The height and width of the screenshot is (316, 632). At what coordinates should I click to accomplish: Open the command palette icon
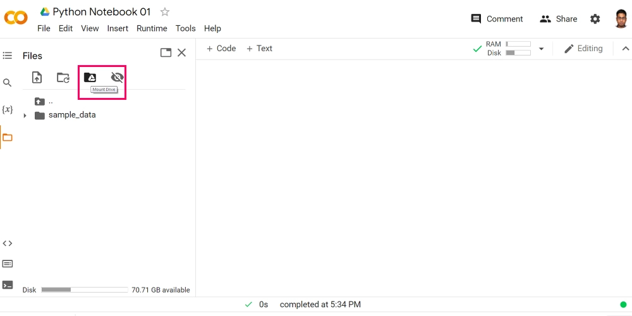(x=8, y=264)
